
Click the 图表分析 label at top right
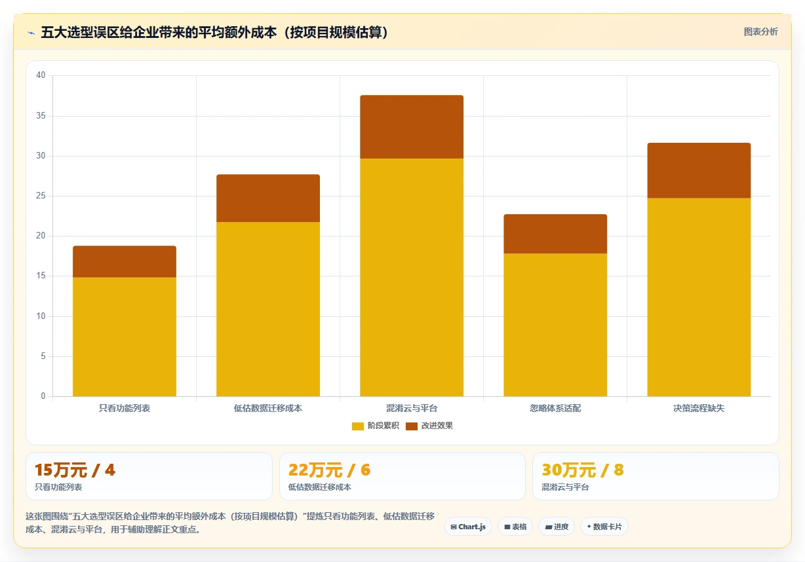760,31
